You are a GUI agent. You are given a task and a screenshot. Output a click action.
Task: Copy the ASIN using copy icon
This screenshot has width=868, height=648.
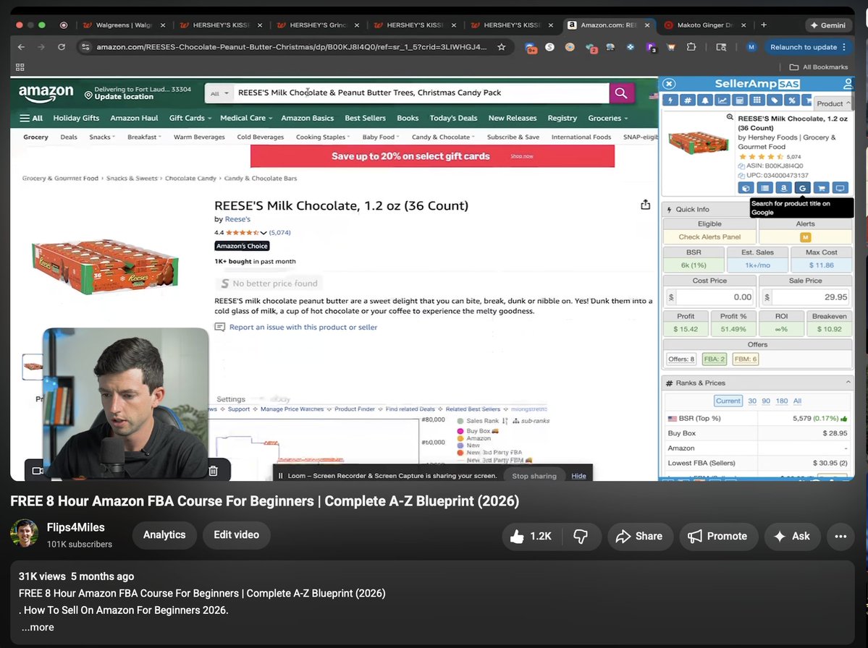pyautogui.click(x=741, y=166)
